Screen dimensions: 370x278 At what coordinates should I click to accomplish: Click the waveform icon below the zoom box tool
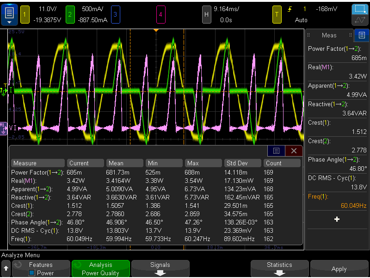pyautogui.click(x=359, y=20)
